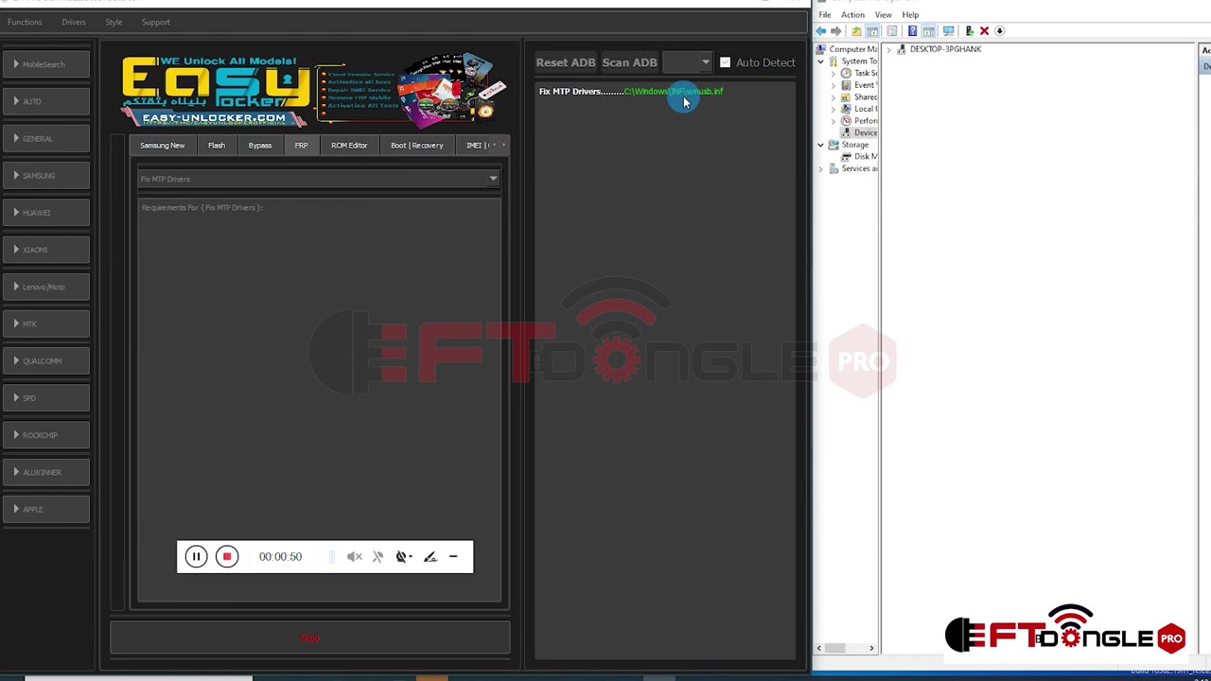Stop the screen recording
This screenshot has height=681, width=1211.
pyautogui.click(x=227, y=557)
